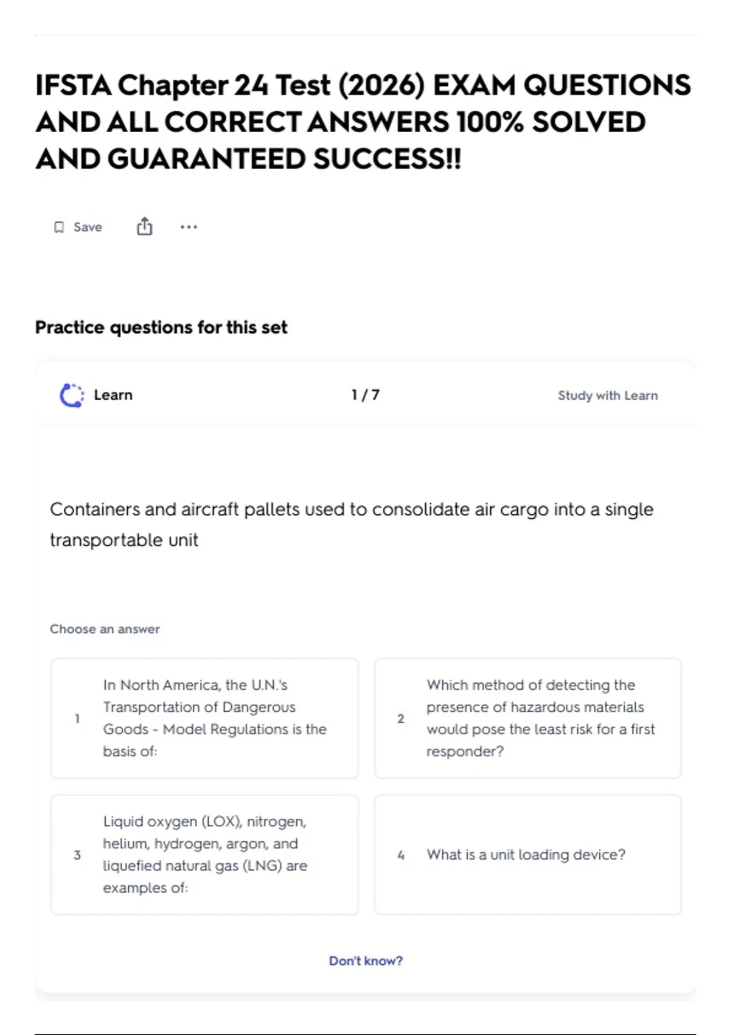Image resolution: width=730 pixels, height=1035 pixels.
Task: Choose answer about U.N. Transportation of Dangerous Goods
Action: pyautogui.click(x=204, y=718)
